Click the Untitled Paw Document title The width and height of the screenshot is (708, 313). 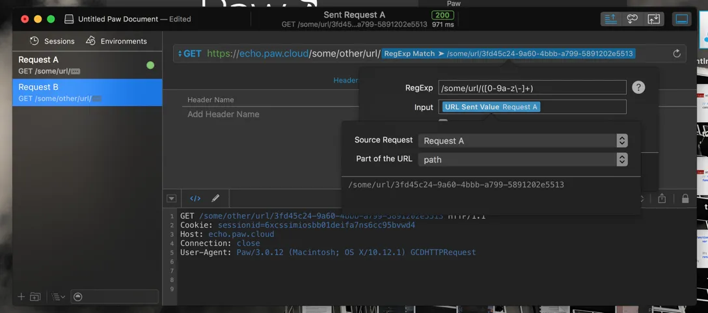[x=118, y=19]
